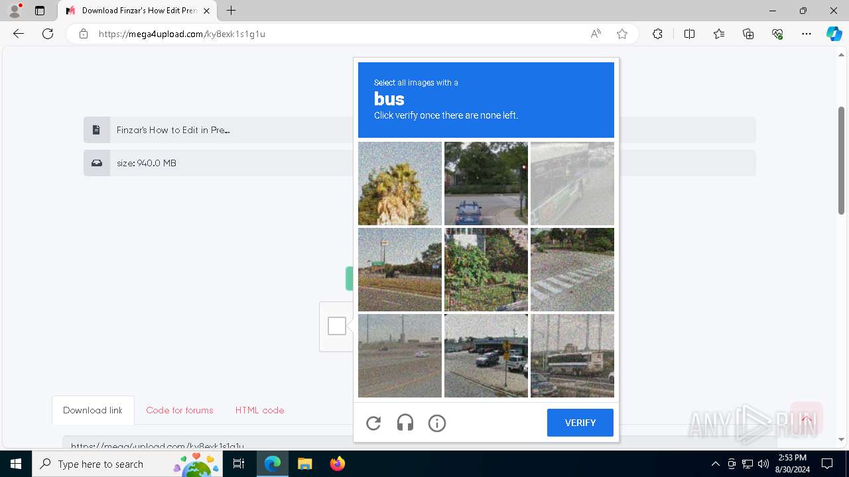Screen dimensions: 849x477
Task: Select the blue car street image
Action: 486,184
